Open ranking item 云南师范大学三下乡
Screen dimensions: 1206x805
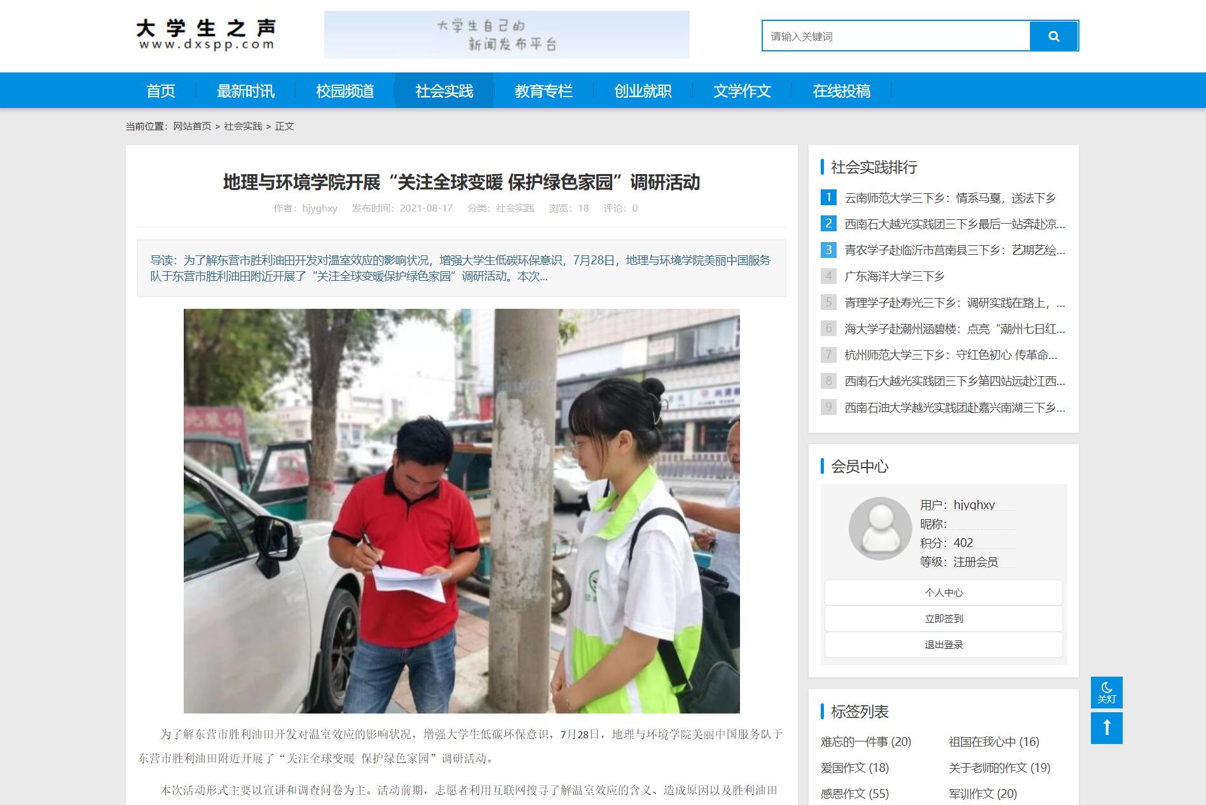[950, 198]
